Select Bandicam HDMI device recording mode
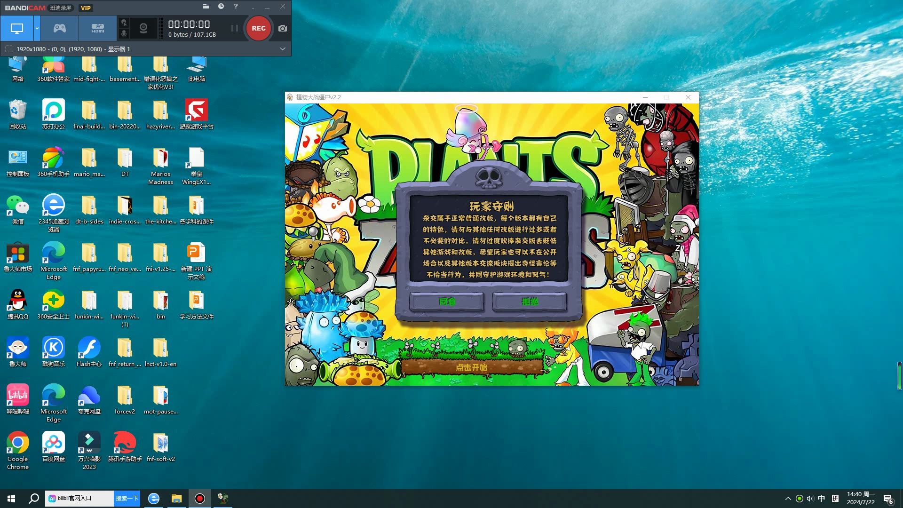903x508 pixels. (98, 28)
